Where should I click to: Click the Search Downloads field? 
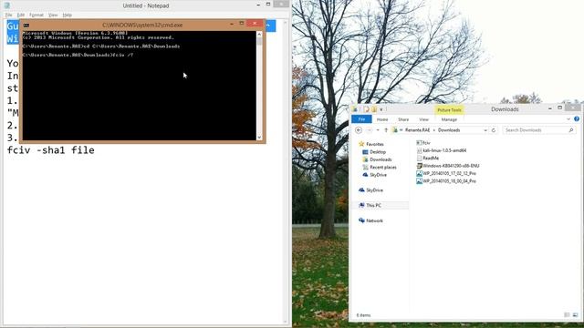click(x=539, y=130)
